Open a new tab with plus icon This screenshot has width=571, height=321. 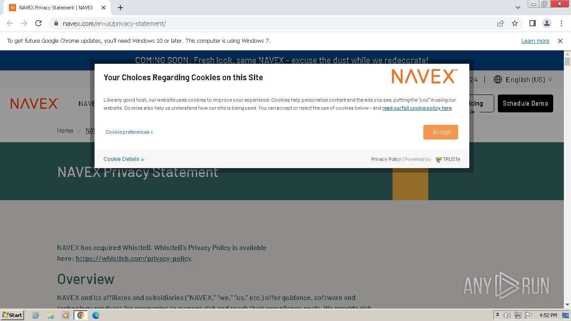[x=120, y=8]
